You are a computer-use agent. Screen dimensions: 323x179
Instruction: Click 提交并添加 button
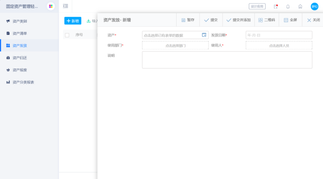[x=238, y=20]
